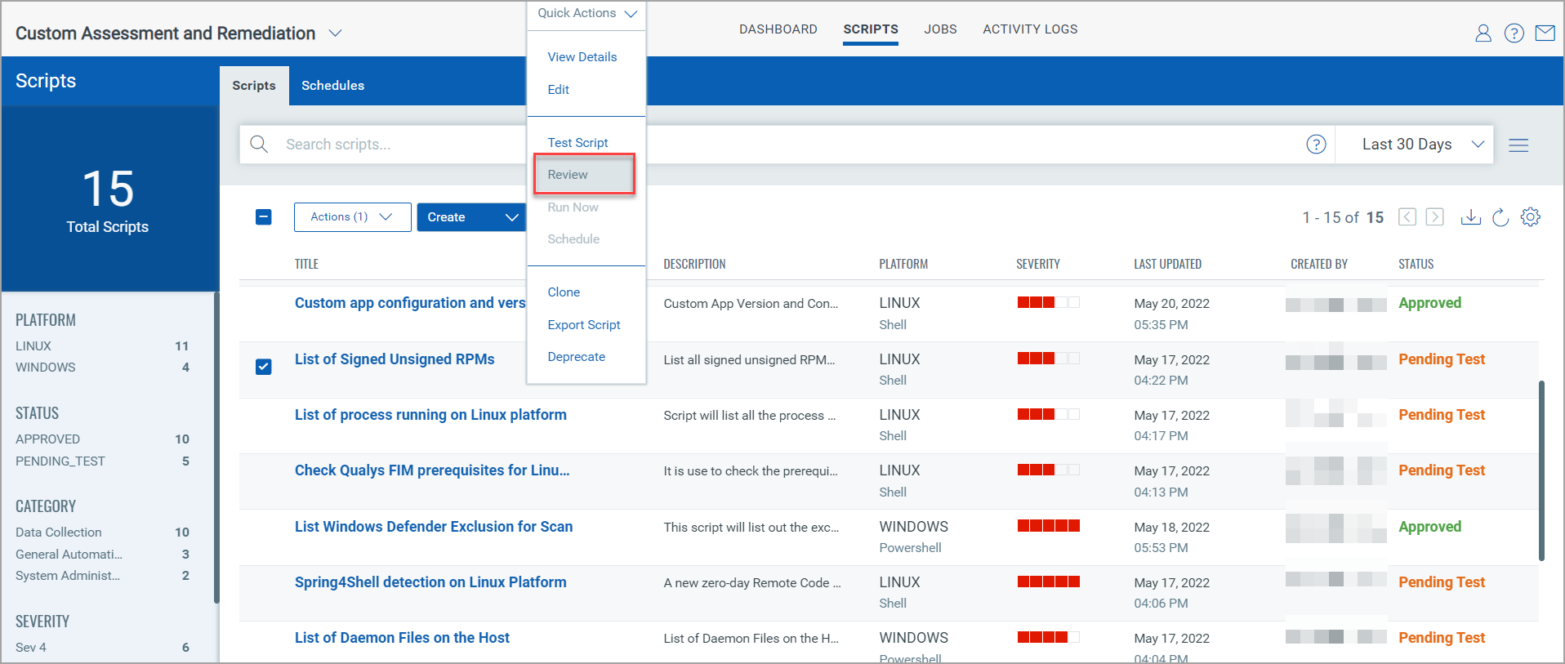Uncheck List of Signed Unsigned RPMs checkbox
Viewport: 1565px width, 664px height.
263,367
